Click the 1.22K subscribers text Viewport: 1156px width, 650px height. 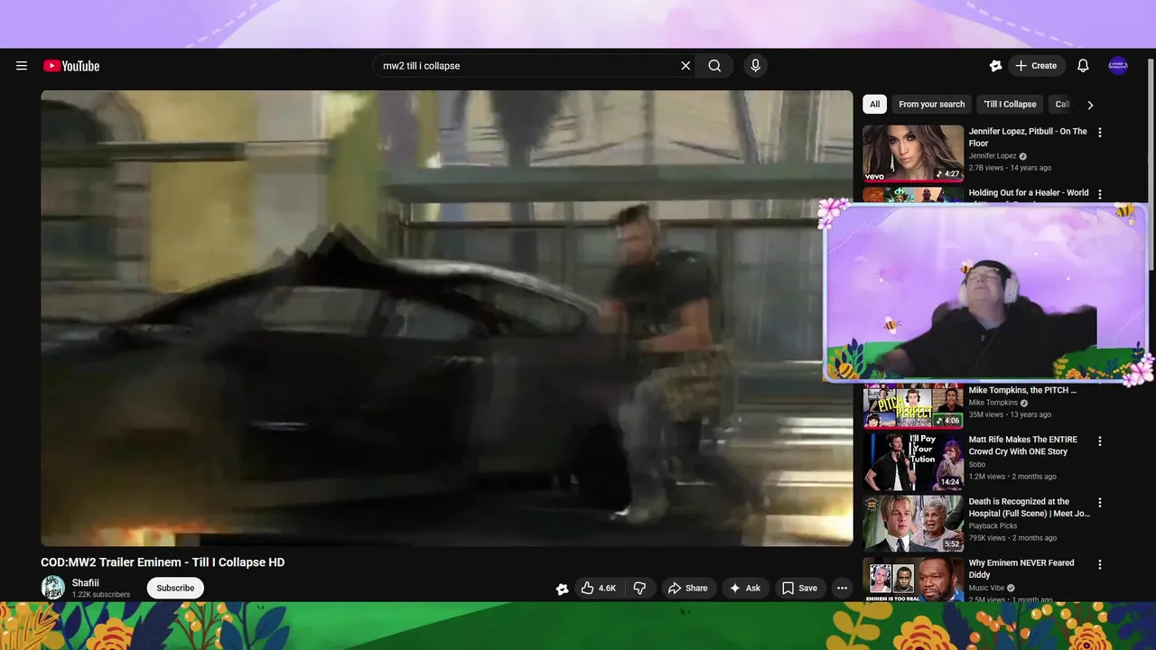pyautogui.click(x=101, y=595)
